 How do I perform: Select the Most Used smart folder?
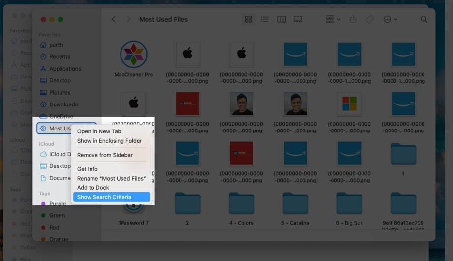point(55,129)
